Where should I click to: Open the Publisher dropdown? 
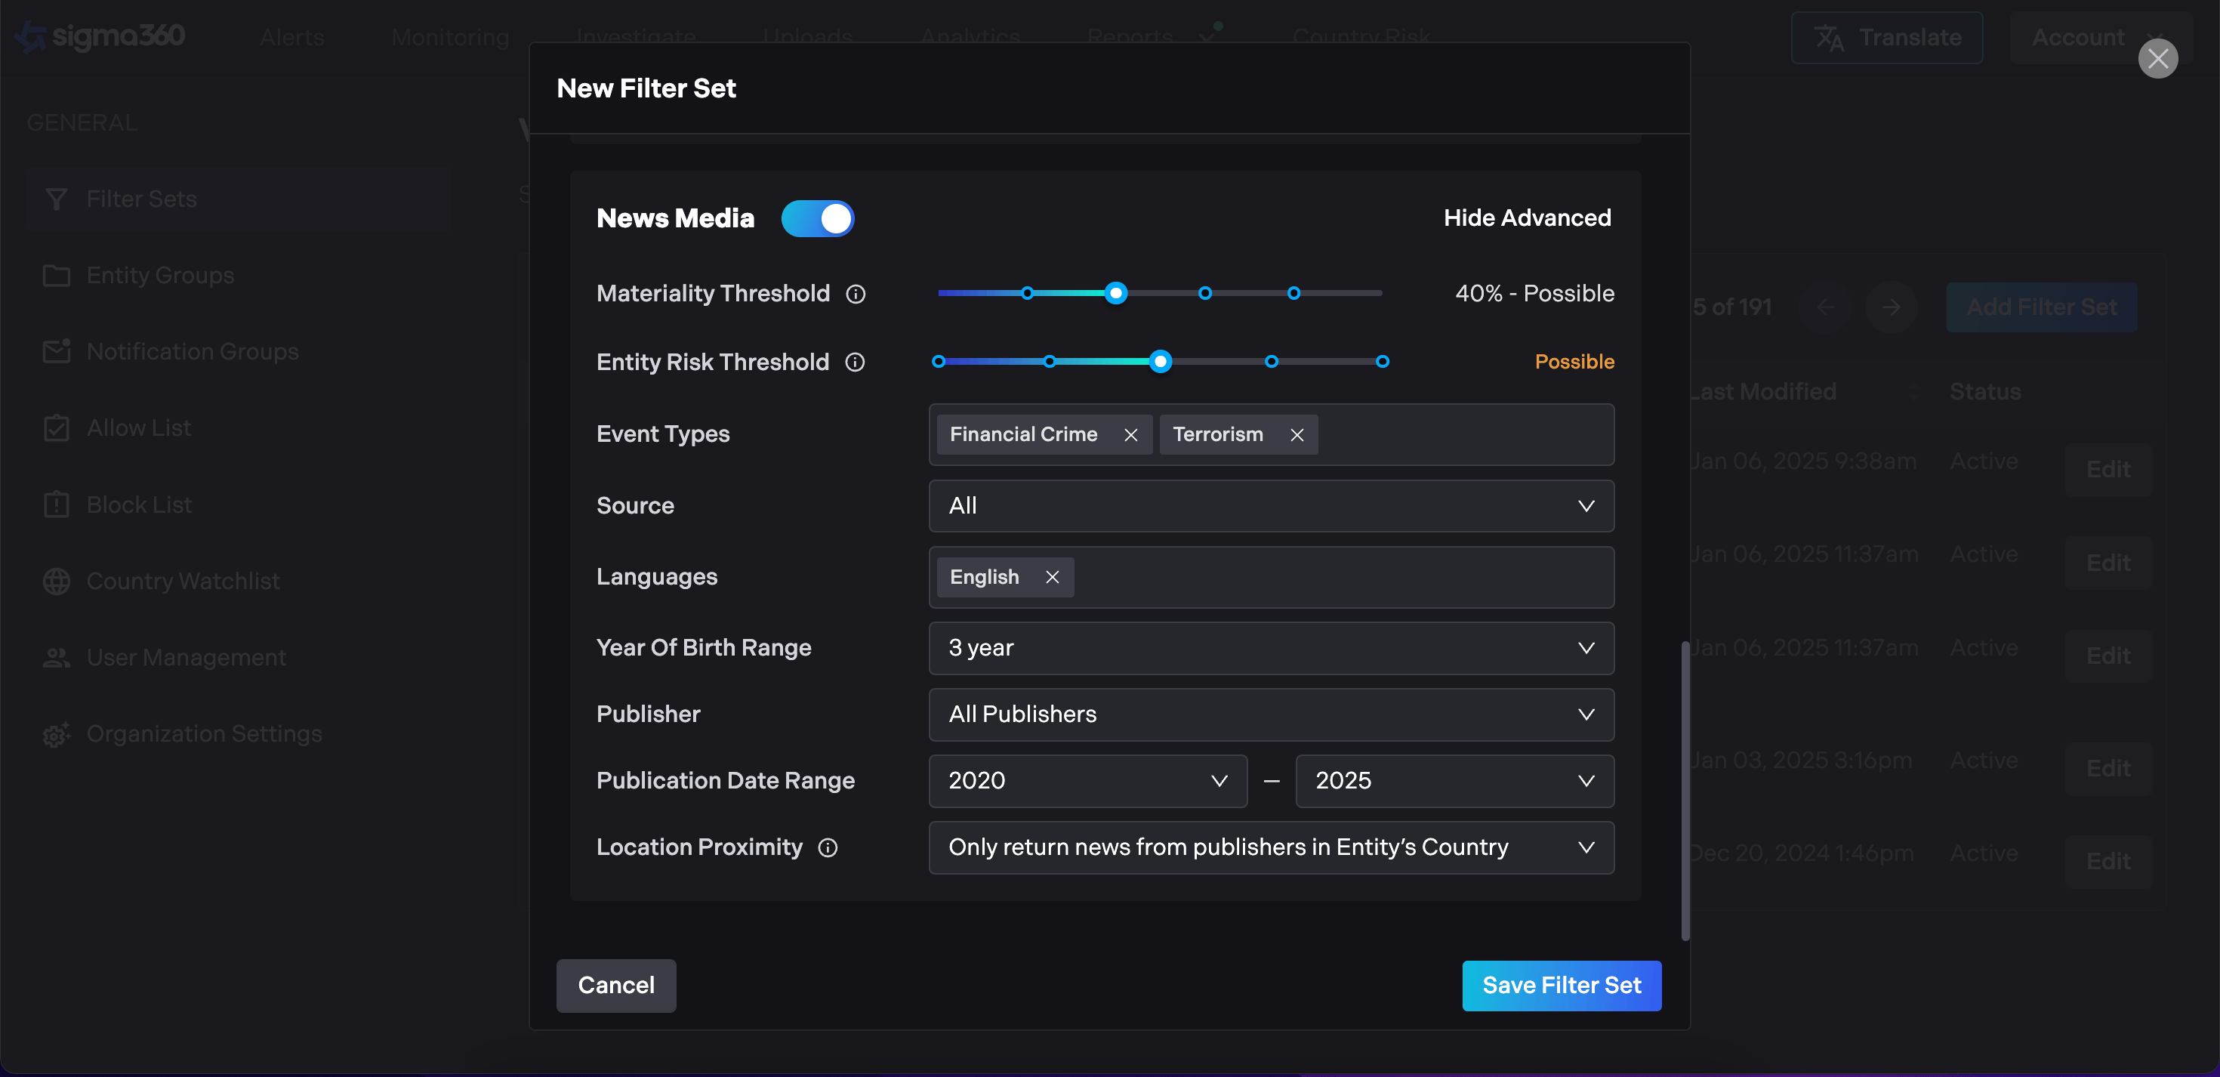tap(1270, 714)
